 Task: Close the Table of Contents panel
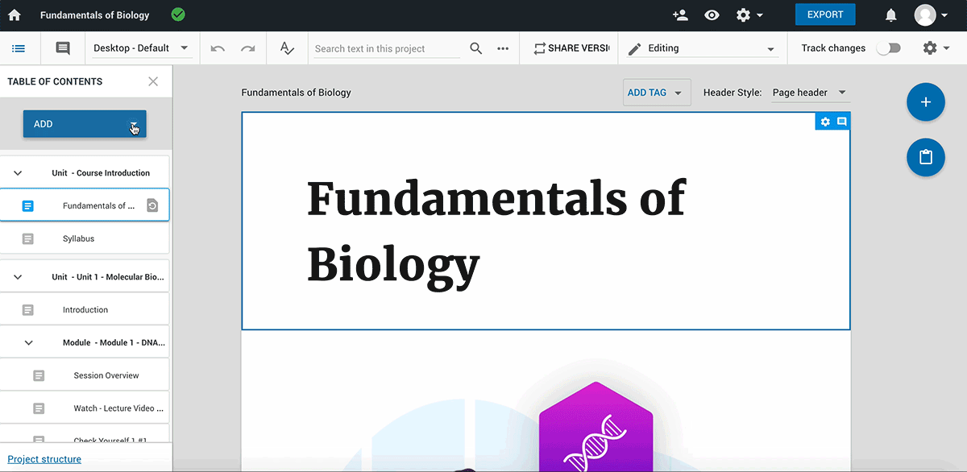pyautogui.click(x=153, y=81)
